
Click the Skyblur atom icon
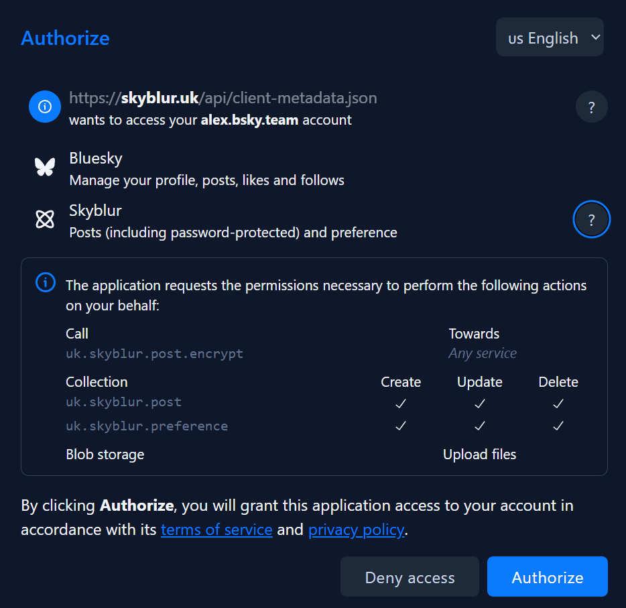pyautogui.click(x=45, y=219)
